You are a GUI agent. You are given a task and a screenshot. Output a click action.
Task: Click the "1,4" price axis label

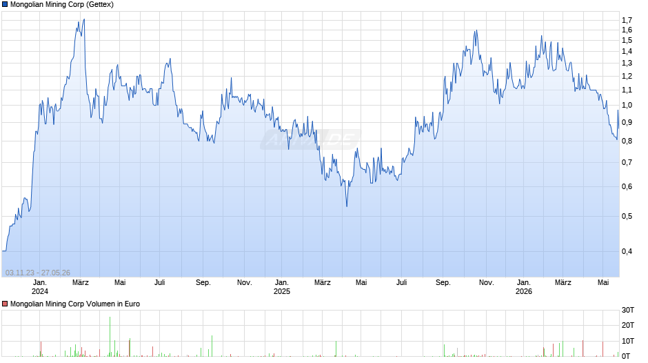click(x=627, y=51)
